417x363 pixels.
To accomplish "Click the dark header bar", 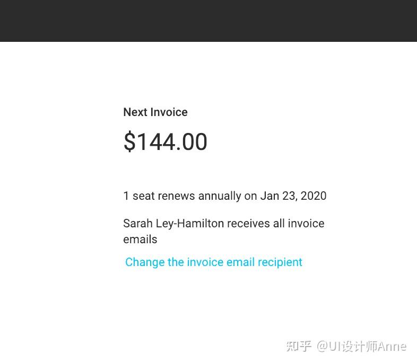I will pos(209,21).
